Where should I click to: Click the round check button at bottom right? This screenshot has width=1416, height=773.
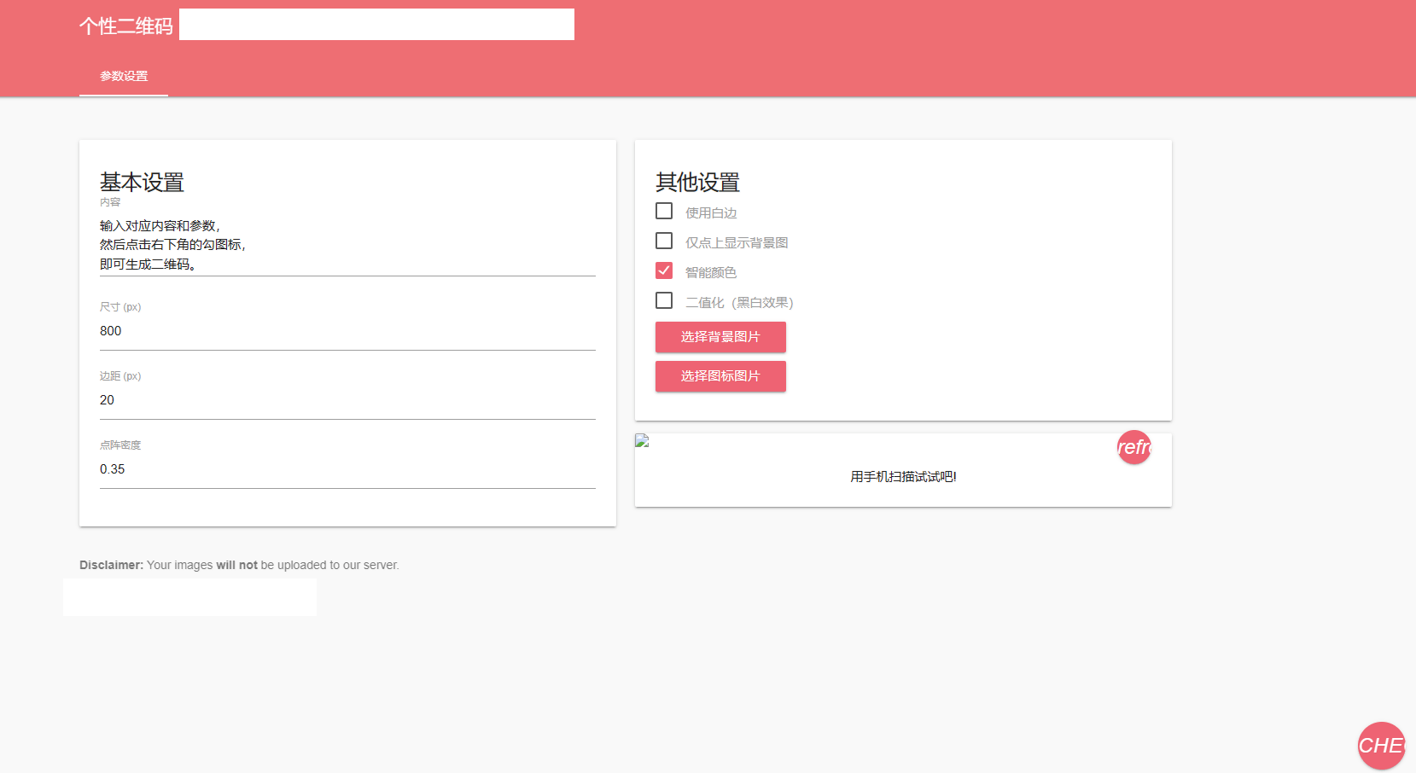click(x=1381, y=746)
